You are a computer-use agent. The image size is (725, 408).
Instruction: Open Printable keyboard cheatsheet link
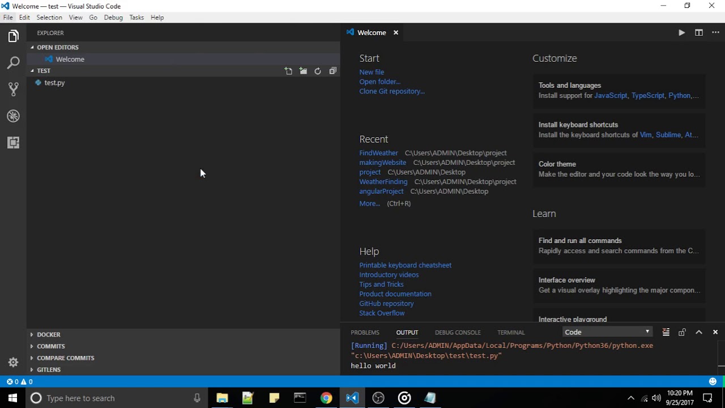point(405,265)
